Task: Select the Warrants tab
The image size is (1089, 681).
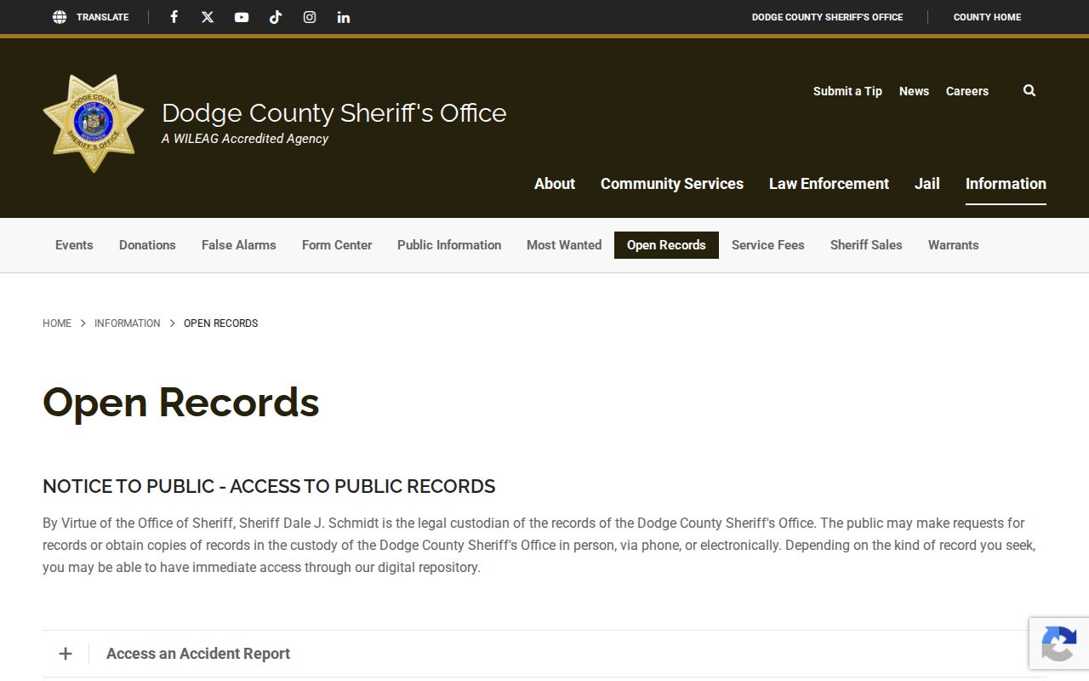Action: (x=953, y=245)
